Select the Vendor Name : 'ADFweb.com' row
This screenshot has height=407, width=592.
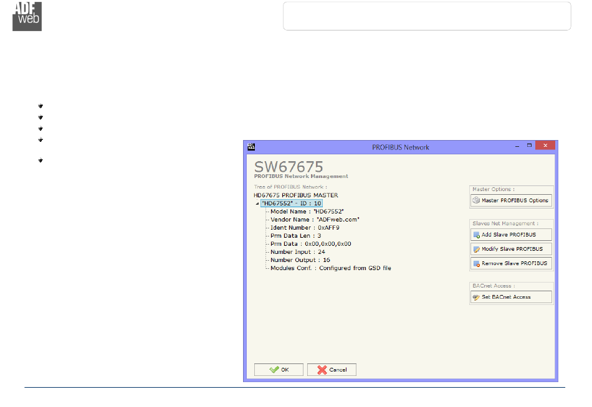[x=315, y=220]
